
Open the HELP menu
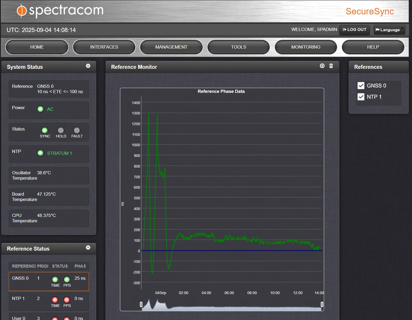373,47
